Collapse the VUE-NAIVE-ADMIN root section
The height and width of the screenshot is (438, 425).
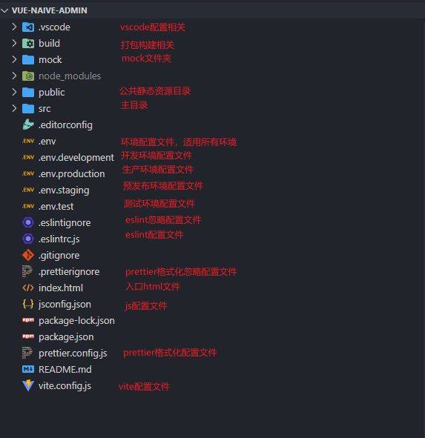4,10
